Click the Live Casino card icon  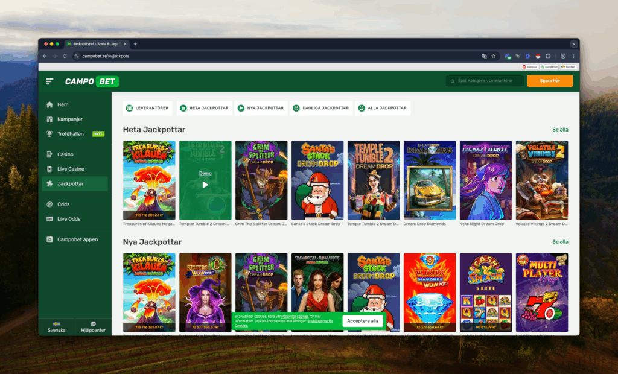point(49,169)
